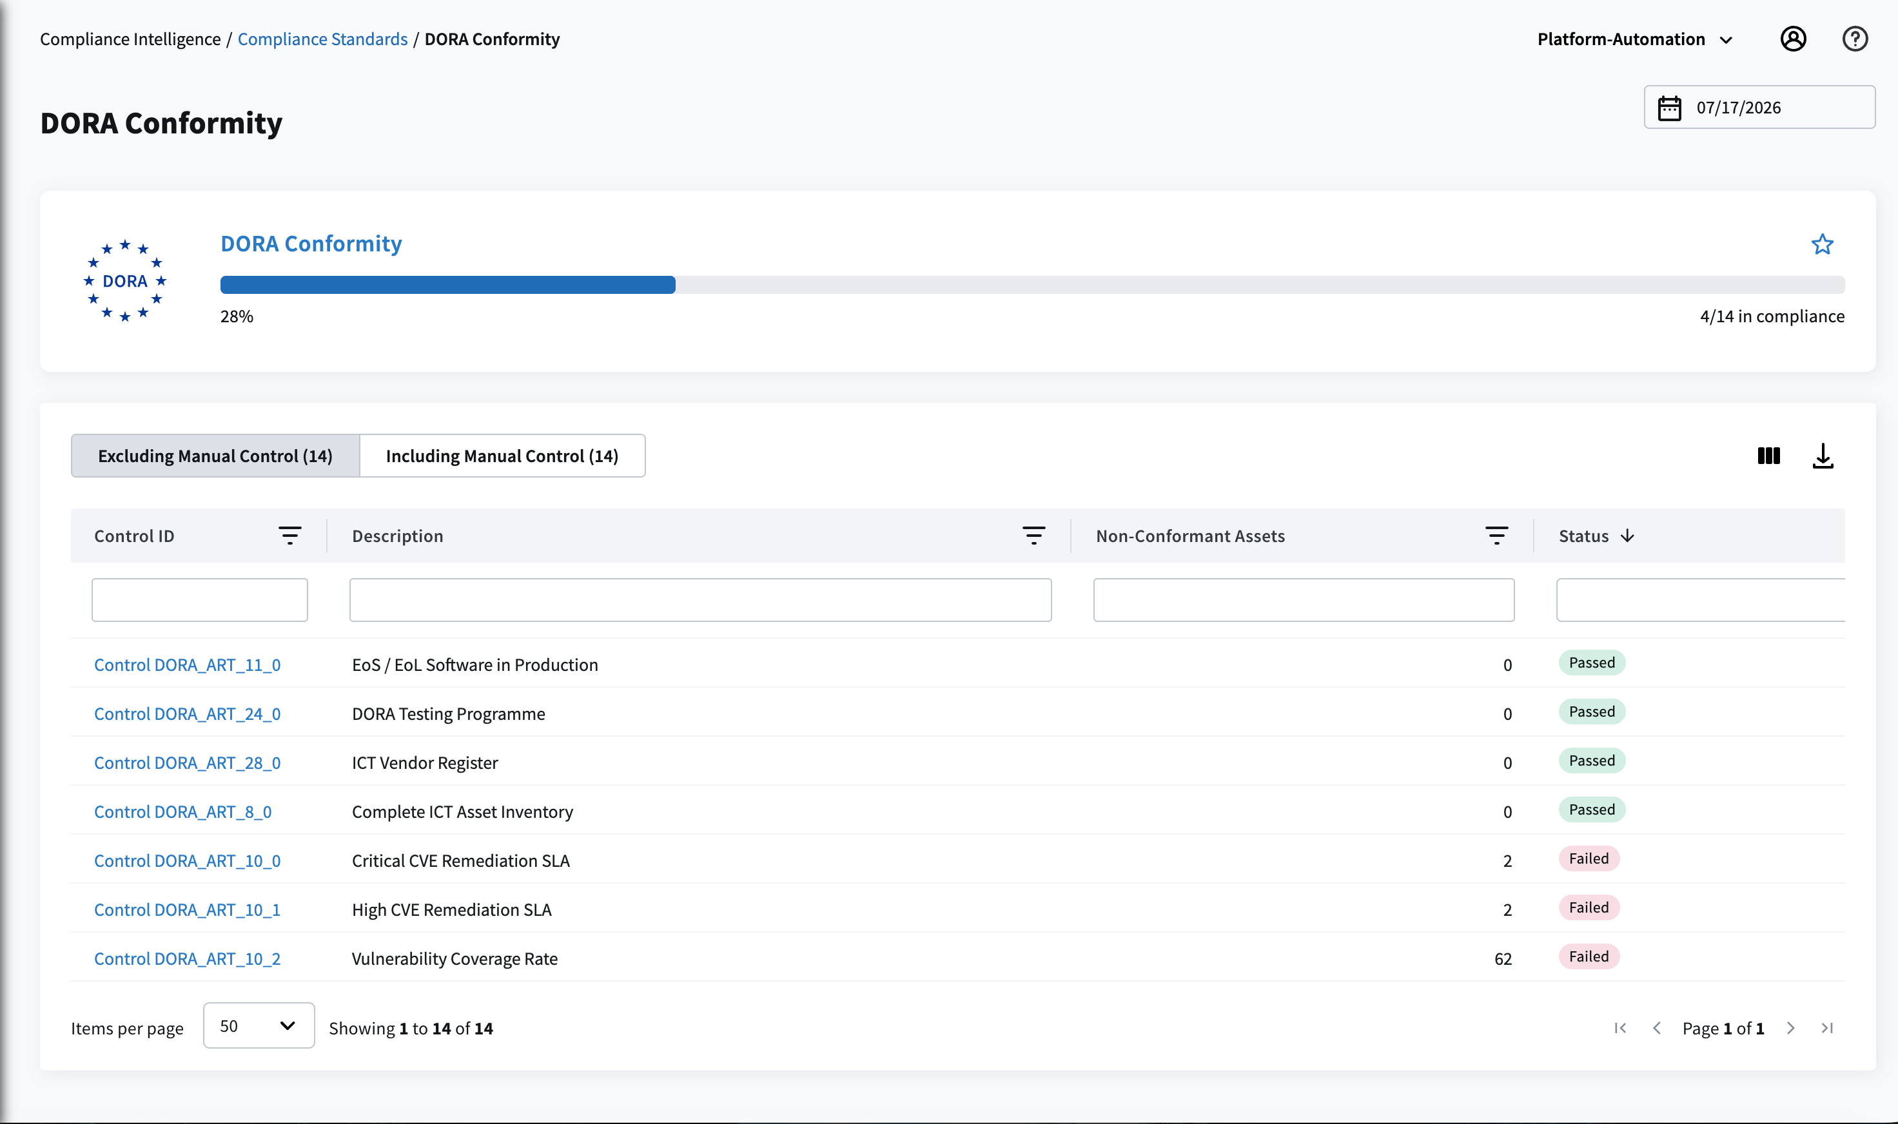Go to the first page icon

pos(1620,1028)
